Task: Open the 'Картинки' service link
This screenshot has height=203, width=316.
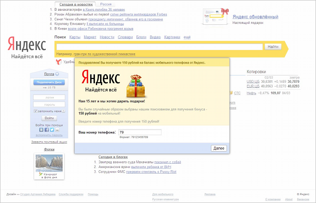Action: coord(172,37)
